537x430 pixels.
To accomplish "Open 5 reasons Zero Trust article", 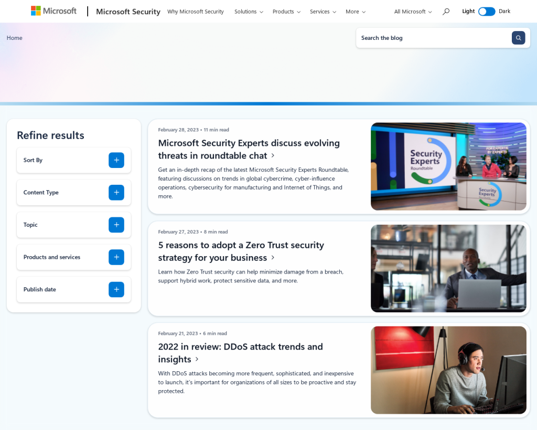I will click(x=241, y=251).
